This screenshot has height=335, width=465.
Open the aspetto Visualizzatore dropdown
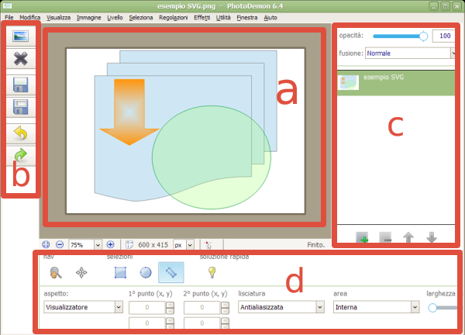coord(84,307)
